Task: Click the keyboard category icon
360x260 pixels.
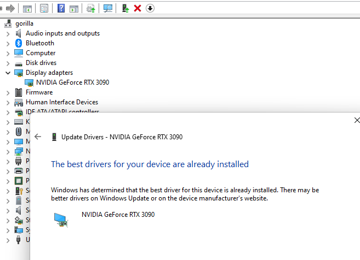Action: (19, 122)
